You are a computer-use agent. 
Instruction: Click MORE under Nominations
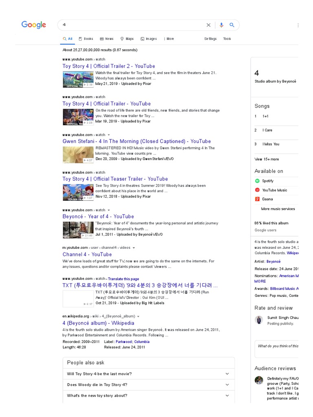coord(260,281)
